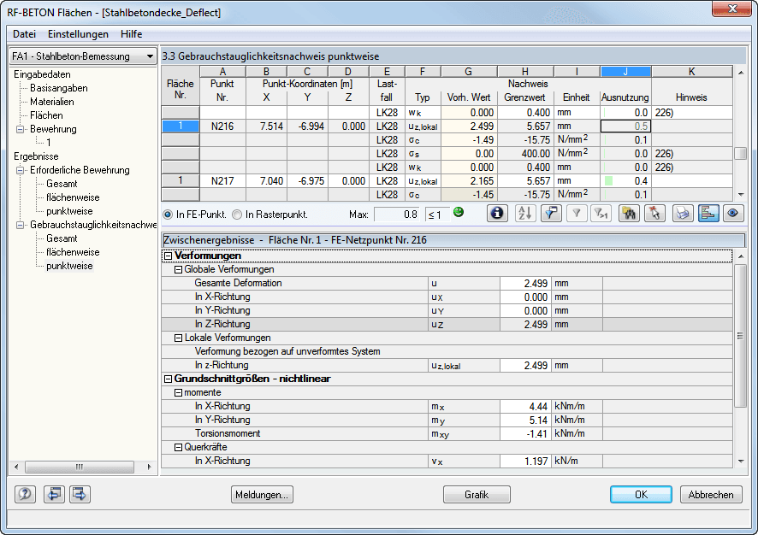Open the Einstellungen menu
This screenshot has width=758, height=535.
78,34
